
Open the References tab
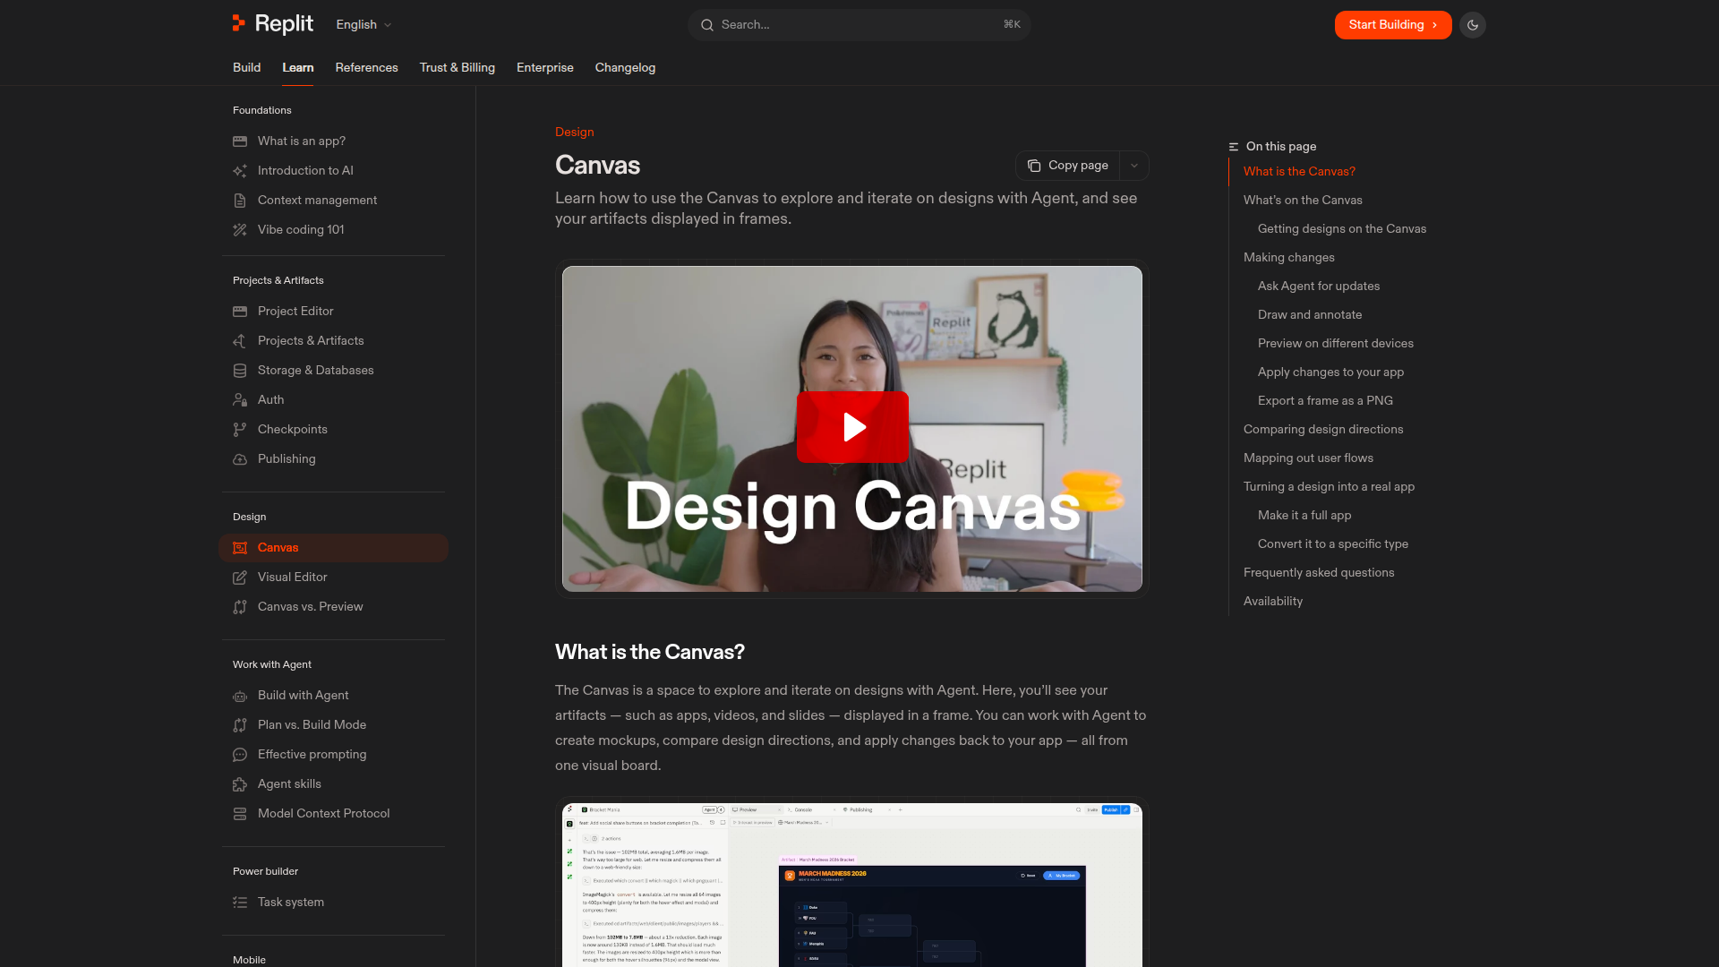pos(367,68)
